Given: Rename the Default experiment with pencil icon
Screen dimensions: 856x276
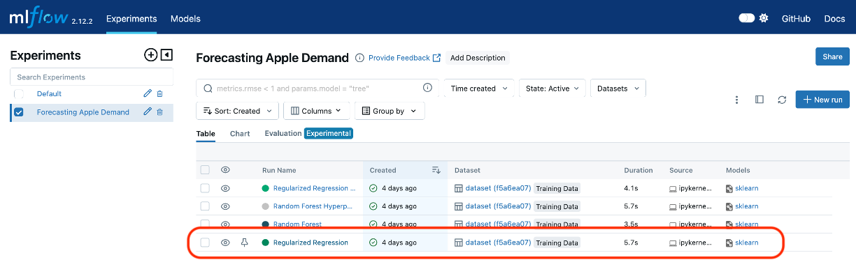Looking at the screenshot, I should click(148, 93).
